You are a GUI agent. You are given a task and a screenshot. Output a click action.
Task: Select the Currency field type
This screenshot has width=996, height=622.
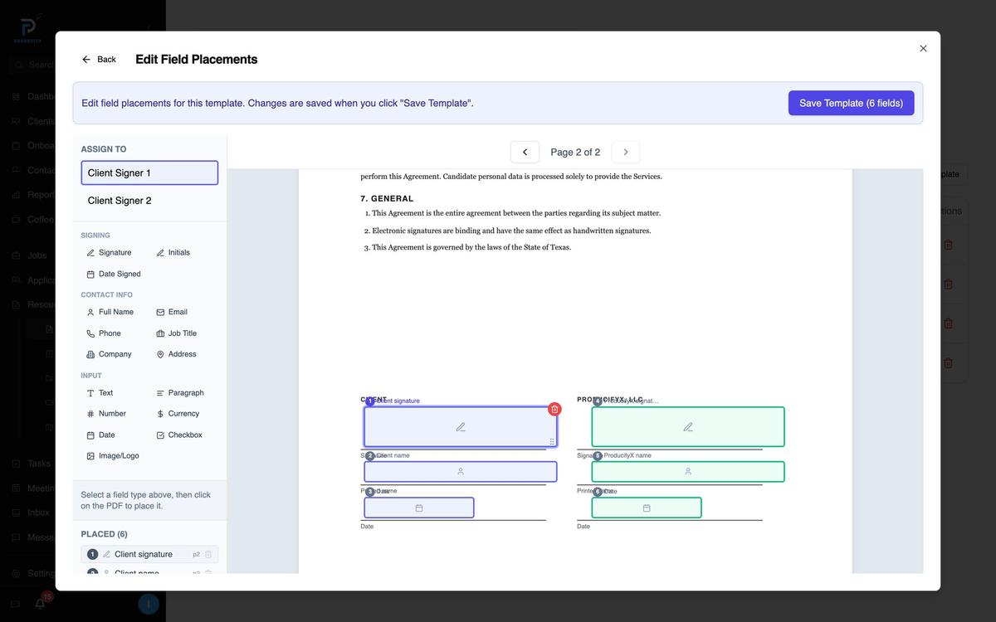(x=178, y=414)
